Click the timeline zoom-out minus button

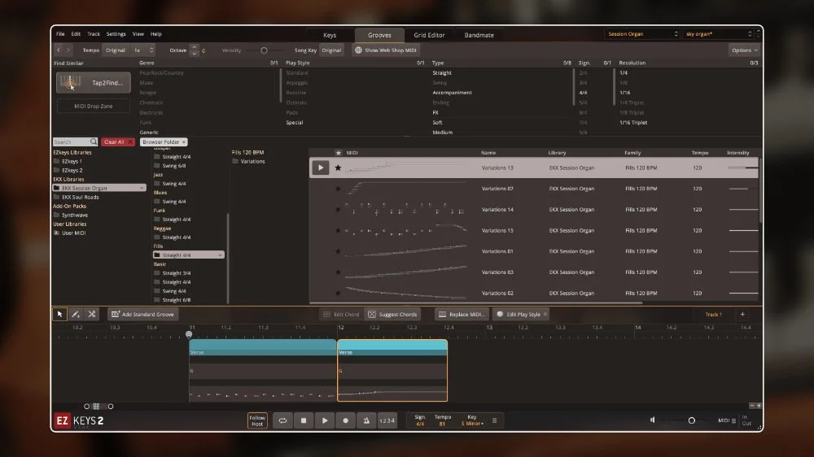pos(751,406)
